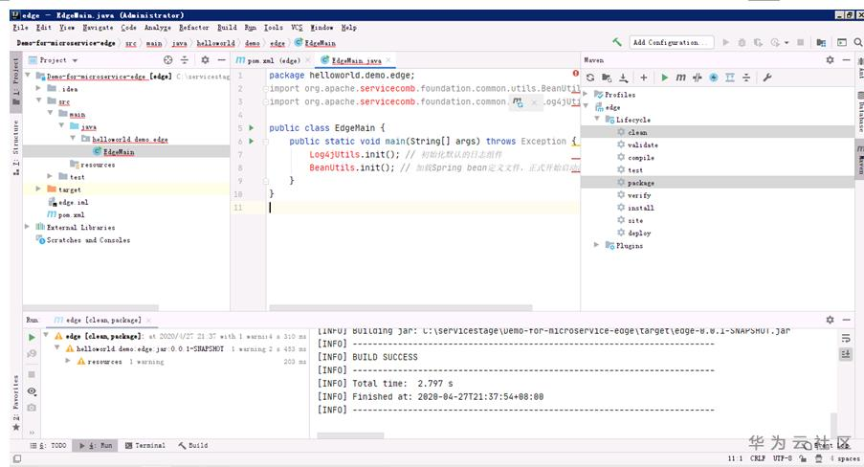Expand Plugins node in Maven panel
The image size is (864, 467).
click(597, 246)
